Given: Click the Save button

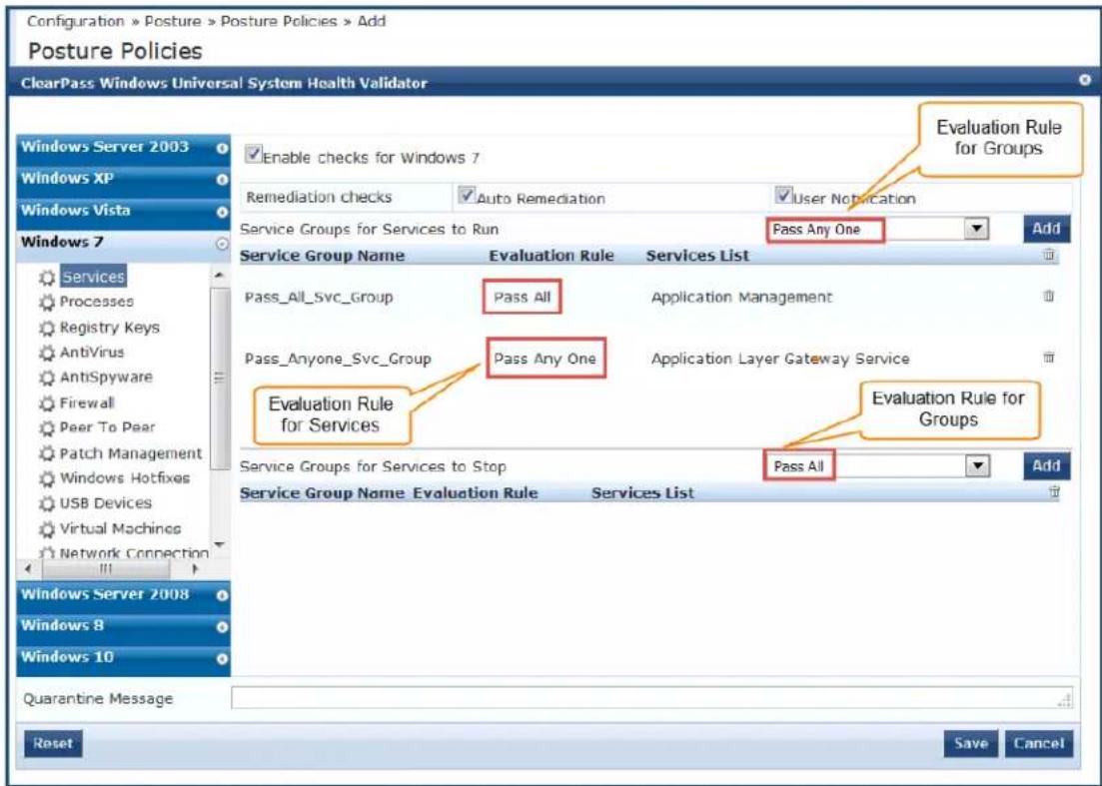Looking at the screenshot, I should point(970,743).
